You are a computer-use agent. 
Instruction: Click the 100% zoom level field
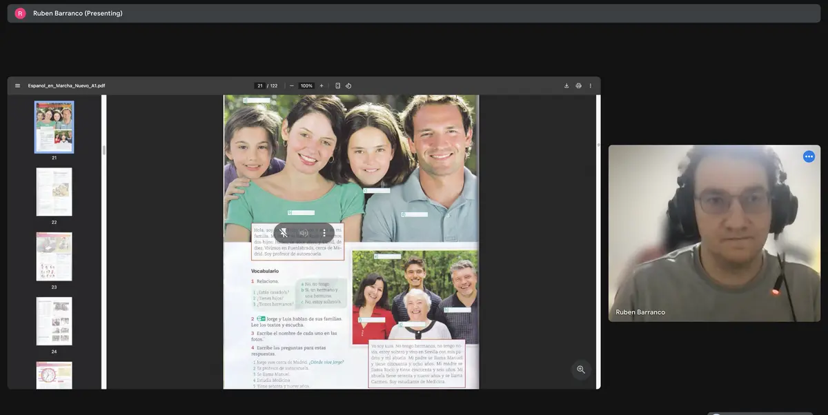click(x=306, y=85)
